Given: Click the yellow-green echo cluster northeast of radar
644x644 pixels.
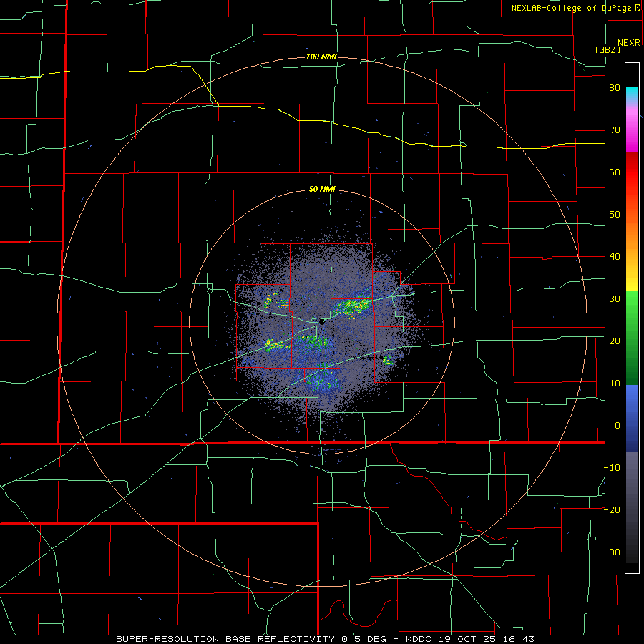Looking at the screenshot, I should pyautogui.click(x=353, y=306).
